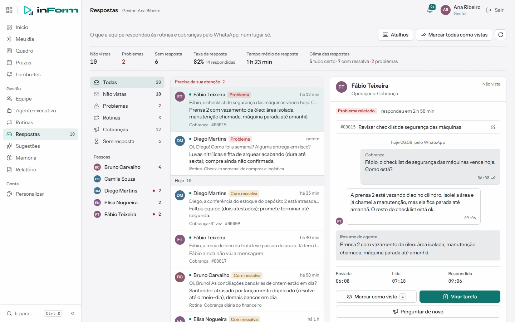The height and width of the screenshot is (322, 515).
Task: Click the inForm logo
Action: coord(51,10)
